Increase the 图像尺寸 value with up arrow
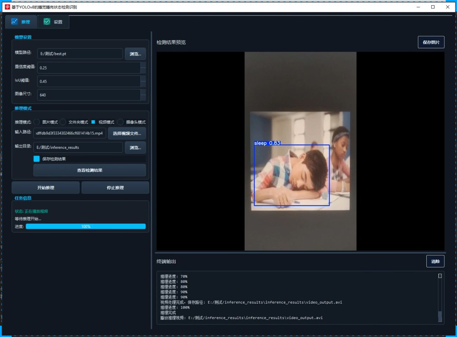Viewport: 457px width, 337px height. (143, 92)
